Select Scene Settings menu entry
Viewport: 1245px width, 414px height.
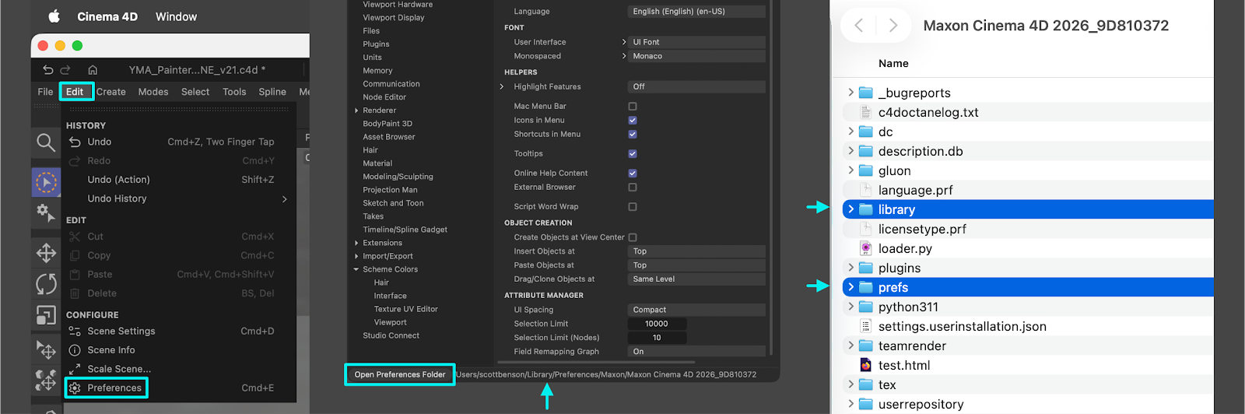click(121, 331)
